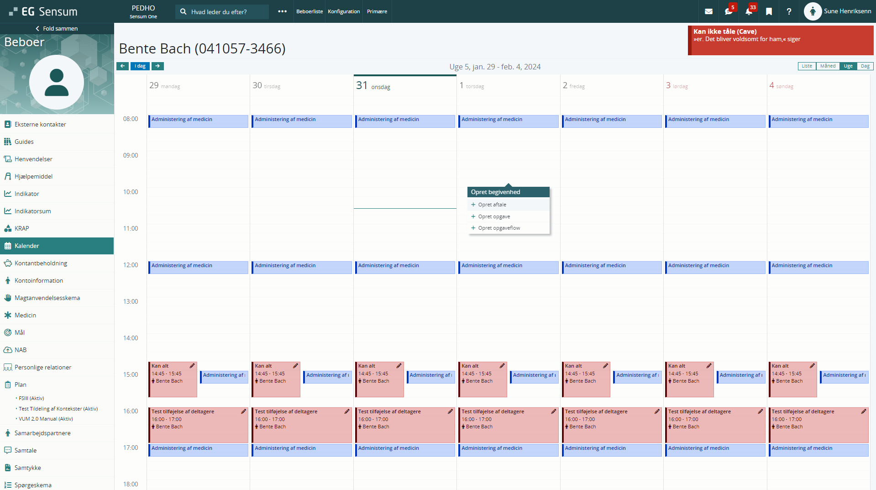Click the red Cave warning banner
This screenshot has width=876, height=490.
tap(781, 40)
